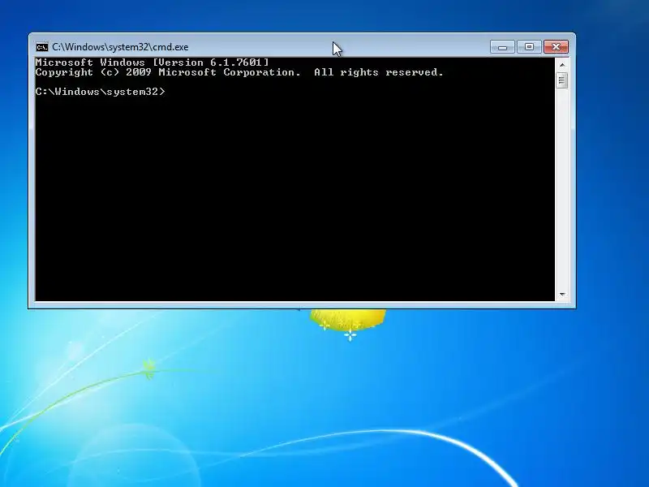Click the scrollbar down arrow in console
This screenshot has height=487, width=649.
[x=562, y=295]
